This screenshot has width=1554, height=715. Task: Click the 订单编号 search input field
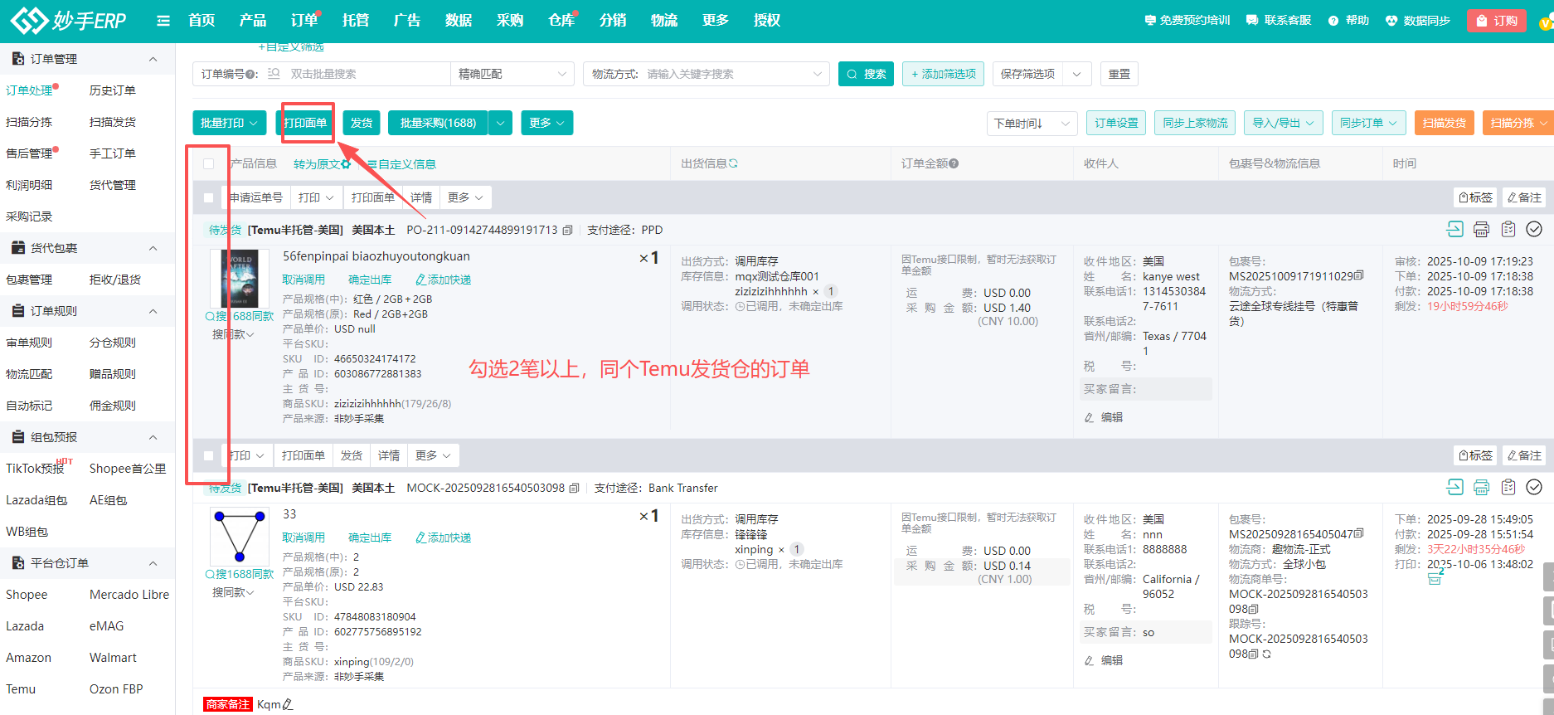click(x=365, y=74)
